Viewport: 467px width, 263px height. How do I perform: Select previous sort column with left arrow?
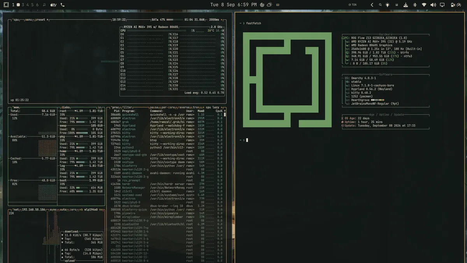pyautogui.click(x=203, y=107)
